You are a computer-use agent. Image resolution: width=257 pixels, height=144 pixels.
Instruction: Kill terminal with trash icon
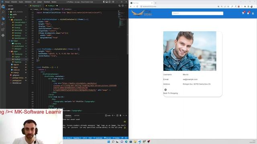(120, 116)
